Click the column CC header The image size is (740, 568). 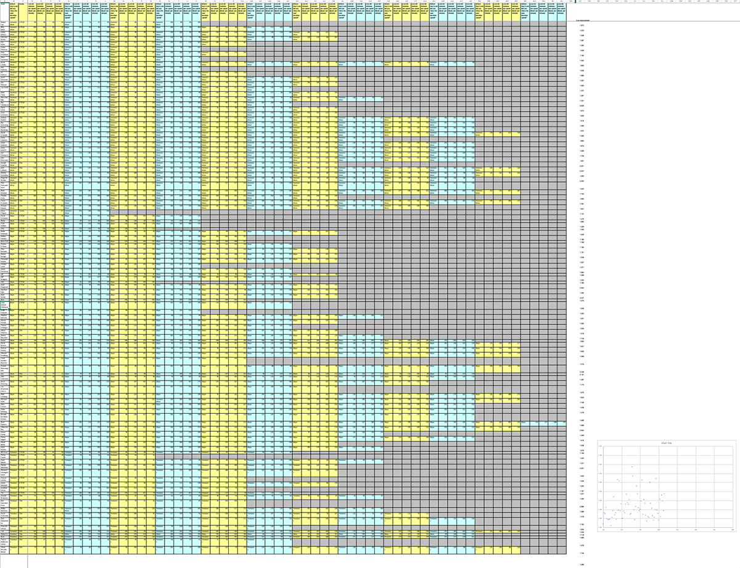(x=580, y=1)
